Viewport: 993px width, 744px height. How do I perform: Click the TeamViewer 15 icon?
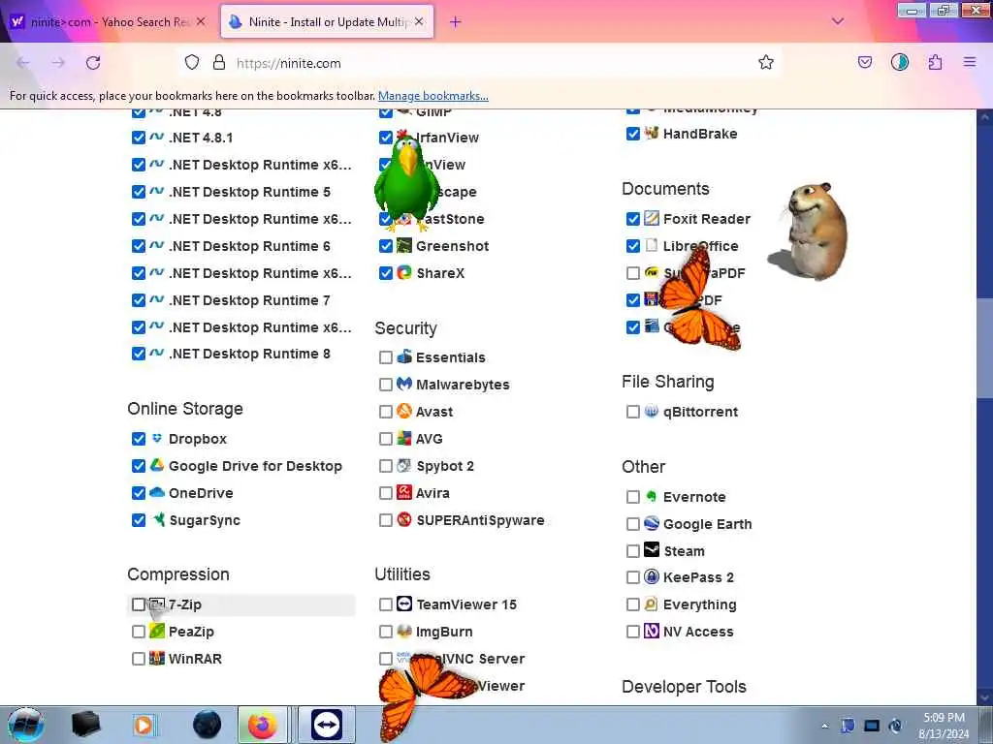pyautogui.click(x=404, y=604)
